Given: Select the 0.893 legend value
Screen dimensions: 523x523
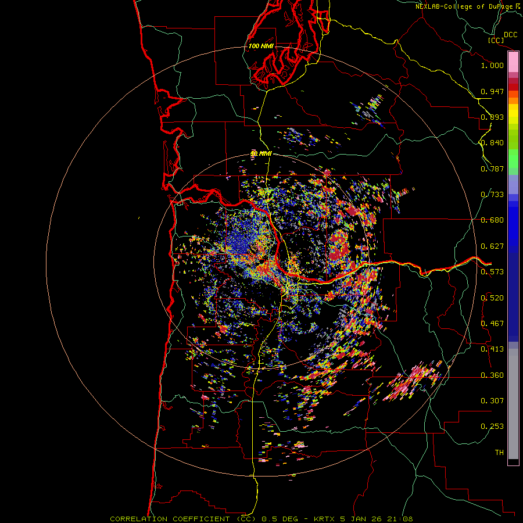Looking at the screenshot, I should tap(492, 117).
